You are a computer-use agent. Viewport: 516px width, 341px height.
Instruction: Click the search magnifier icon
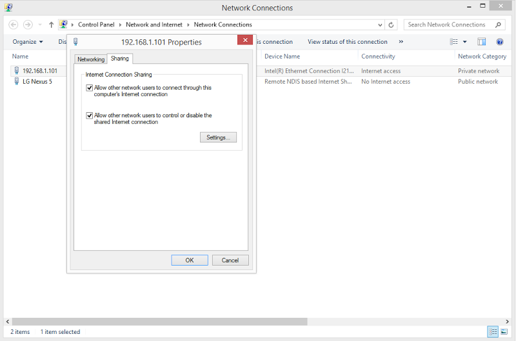498,24
